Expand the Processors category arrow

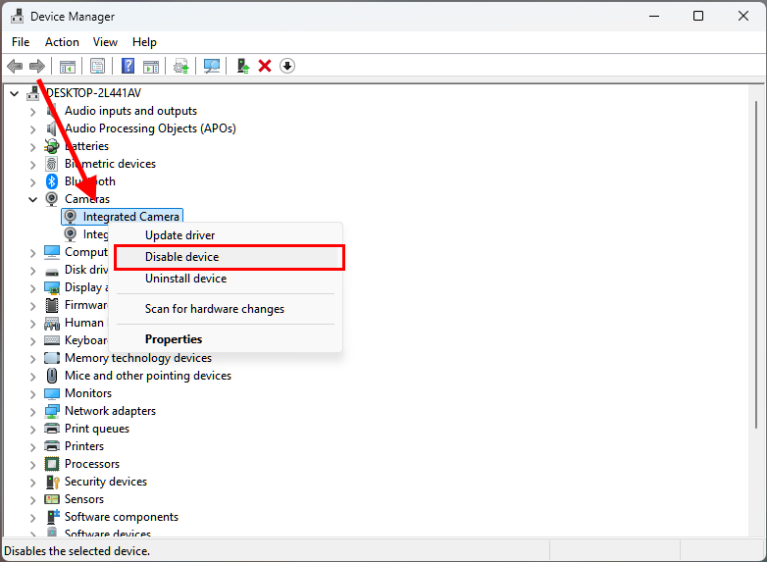pos(32,464)
